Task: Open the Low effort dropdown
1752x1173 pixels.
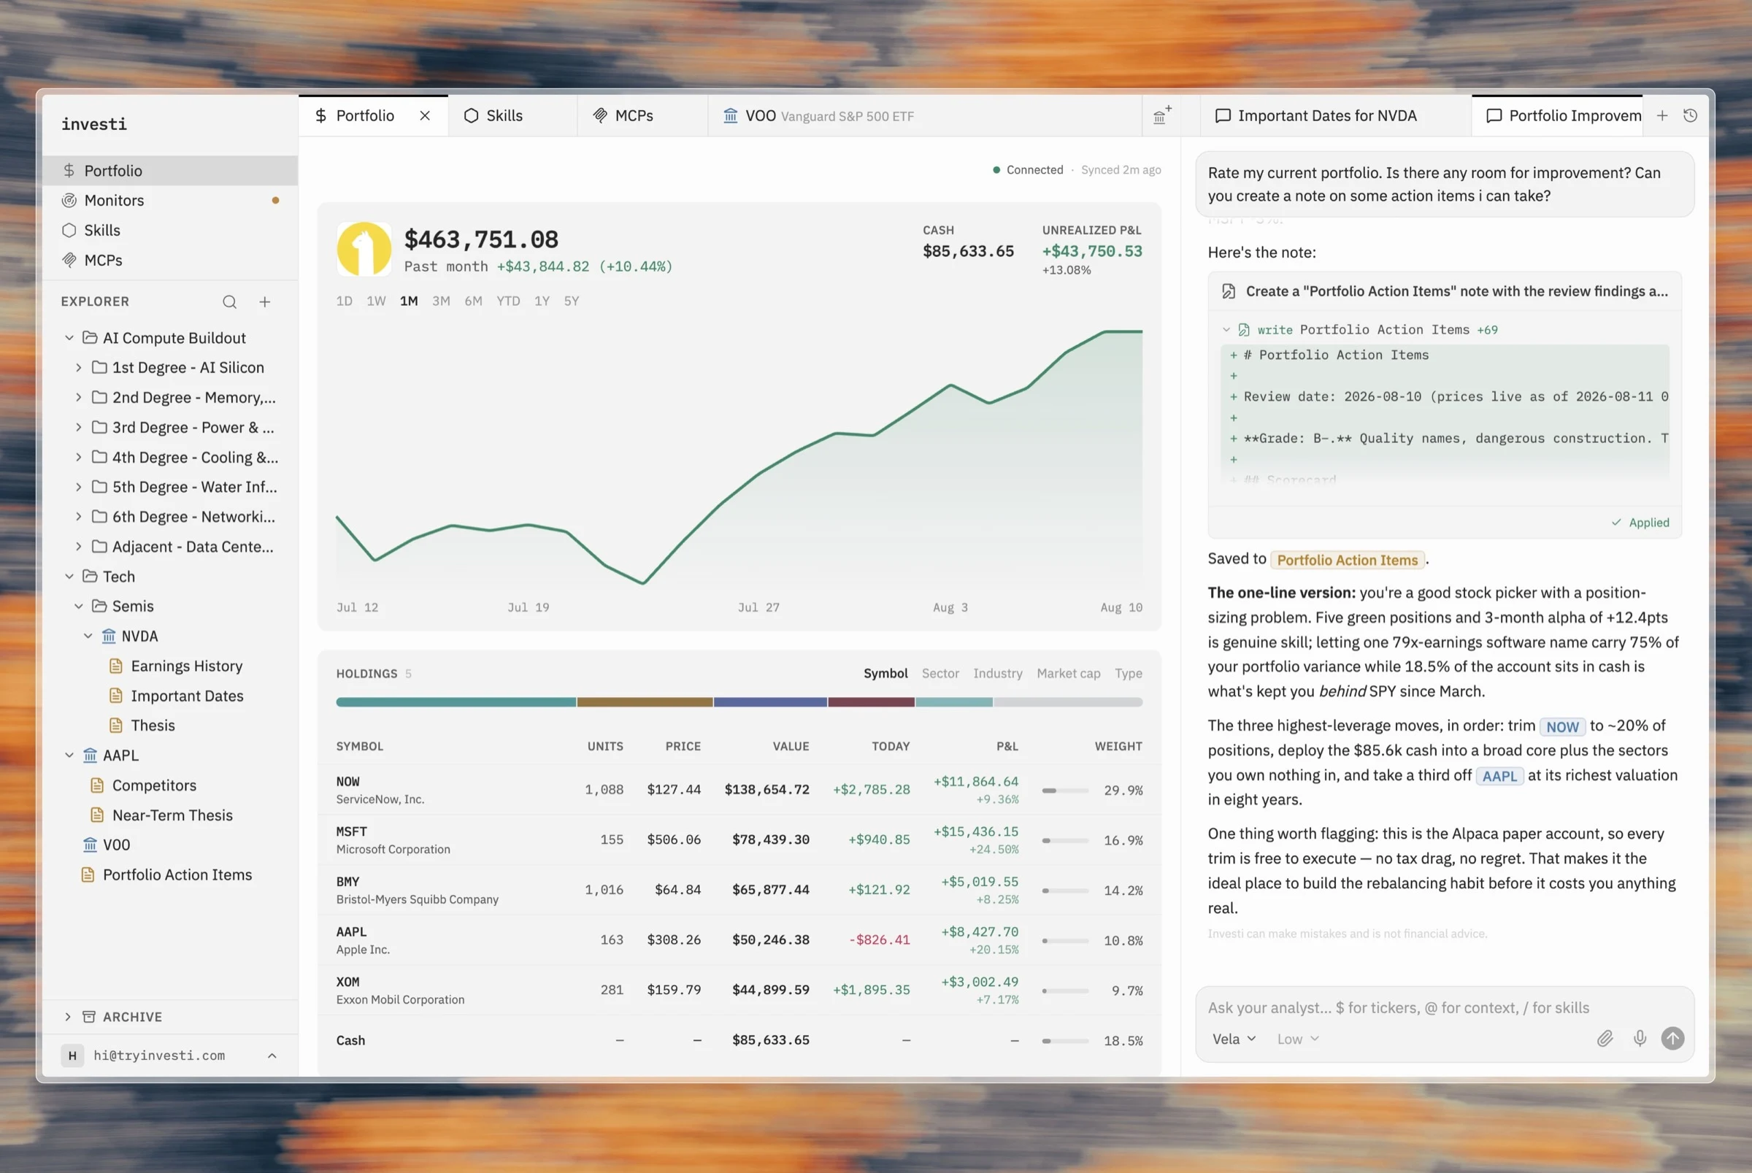Action: pos(1297,1039)
